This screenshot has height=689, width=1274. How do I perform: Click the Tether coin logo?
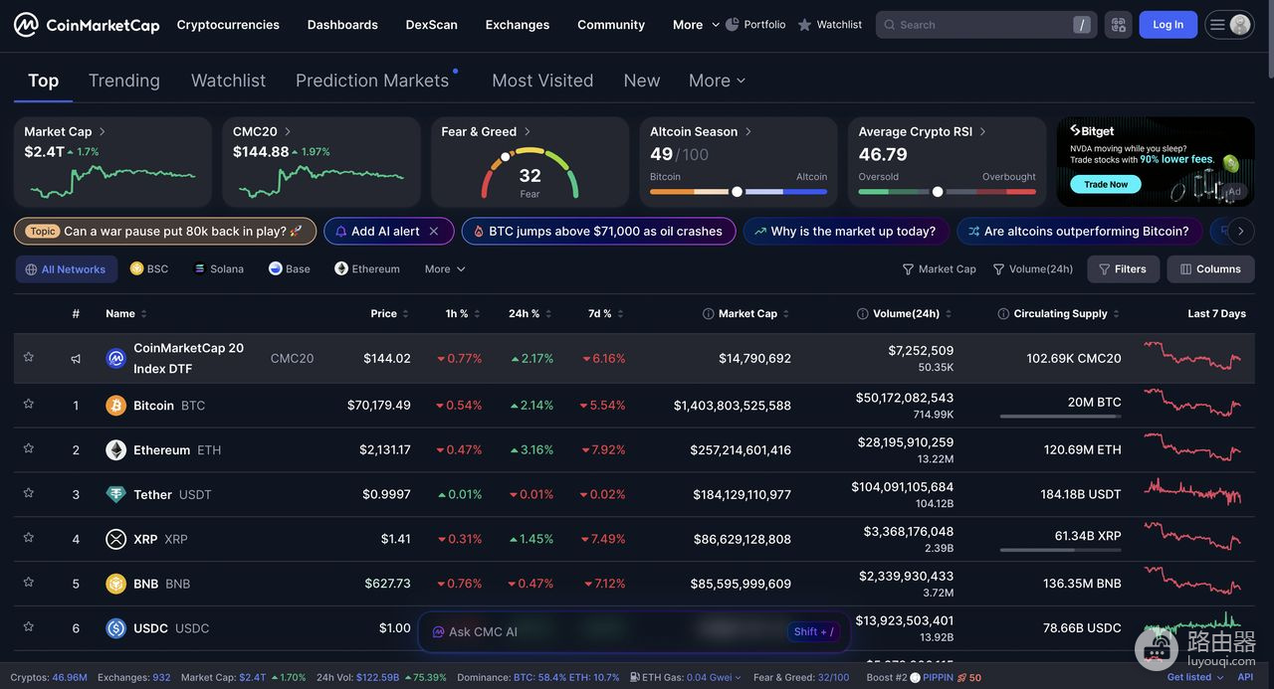tap(116, 495)
